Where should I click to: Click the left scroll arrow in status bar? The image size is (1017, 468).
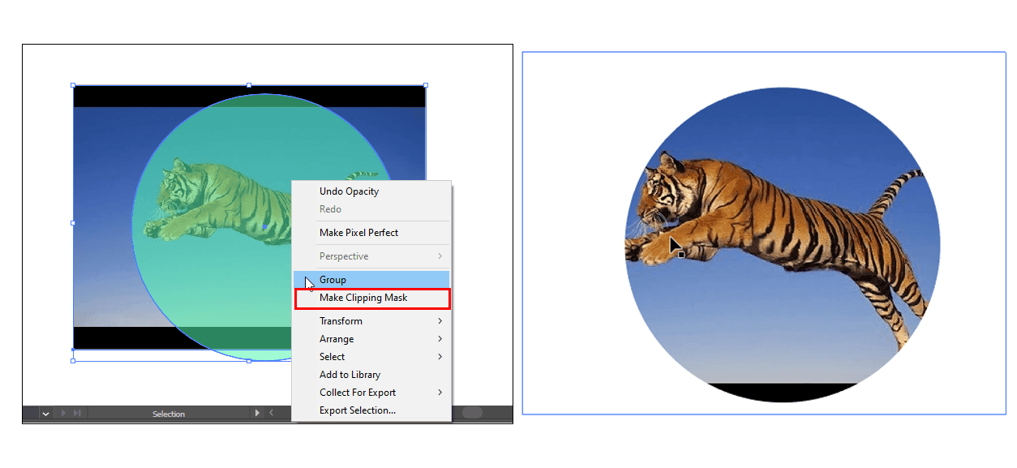[271, 413]
